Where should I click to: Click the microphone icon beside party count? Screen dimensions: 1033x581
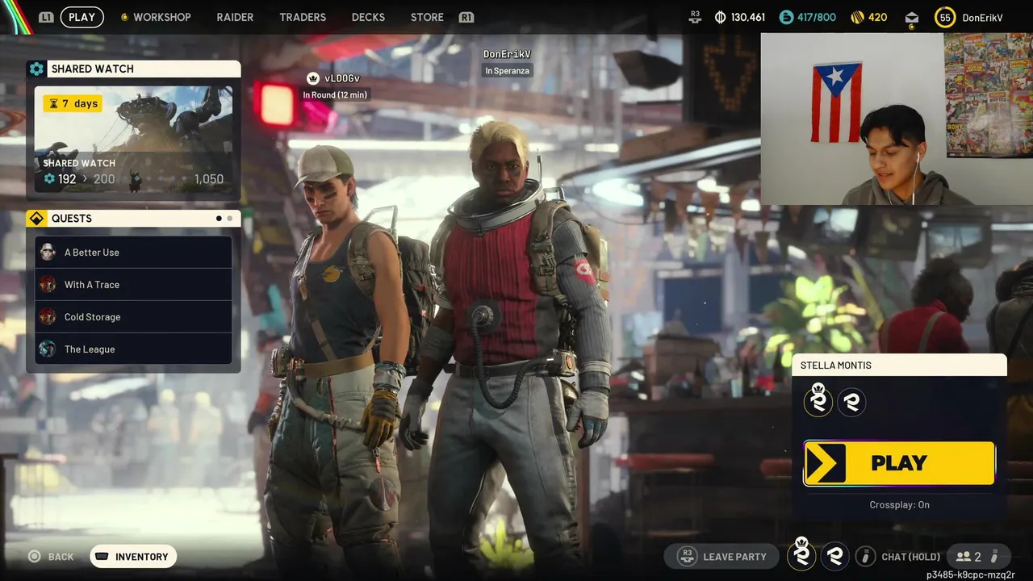coord(994,556)
